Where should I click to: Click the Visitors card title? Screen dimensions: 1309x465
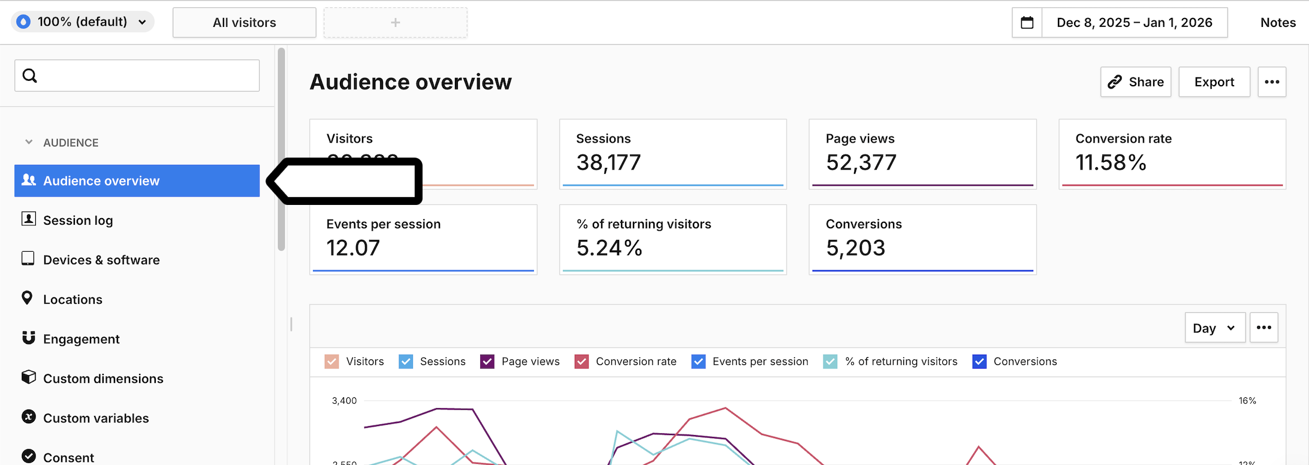(x=349, y=138)
